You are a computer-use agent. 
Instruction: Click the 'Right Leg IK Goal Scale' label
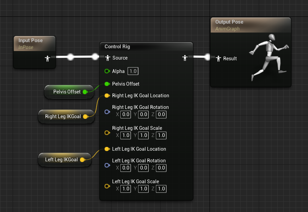[137, 128]
